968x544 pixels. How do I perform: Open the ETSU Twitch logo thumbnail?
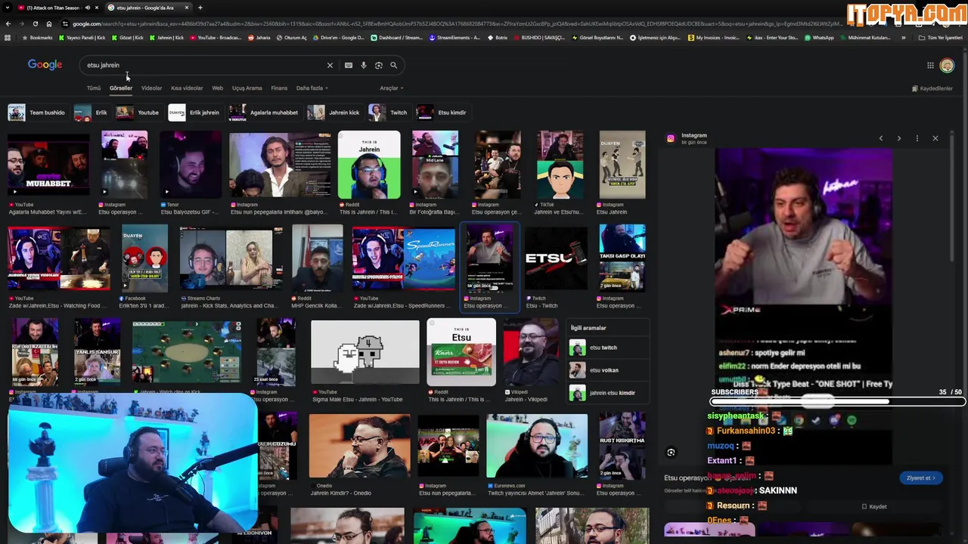(x=556, y=258)
